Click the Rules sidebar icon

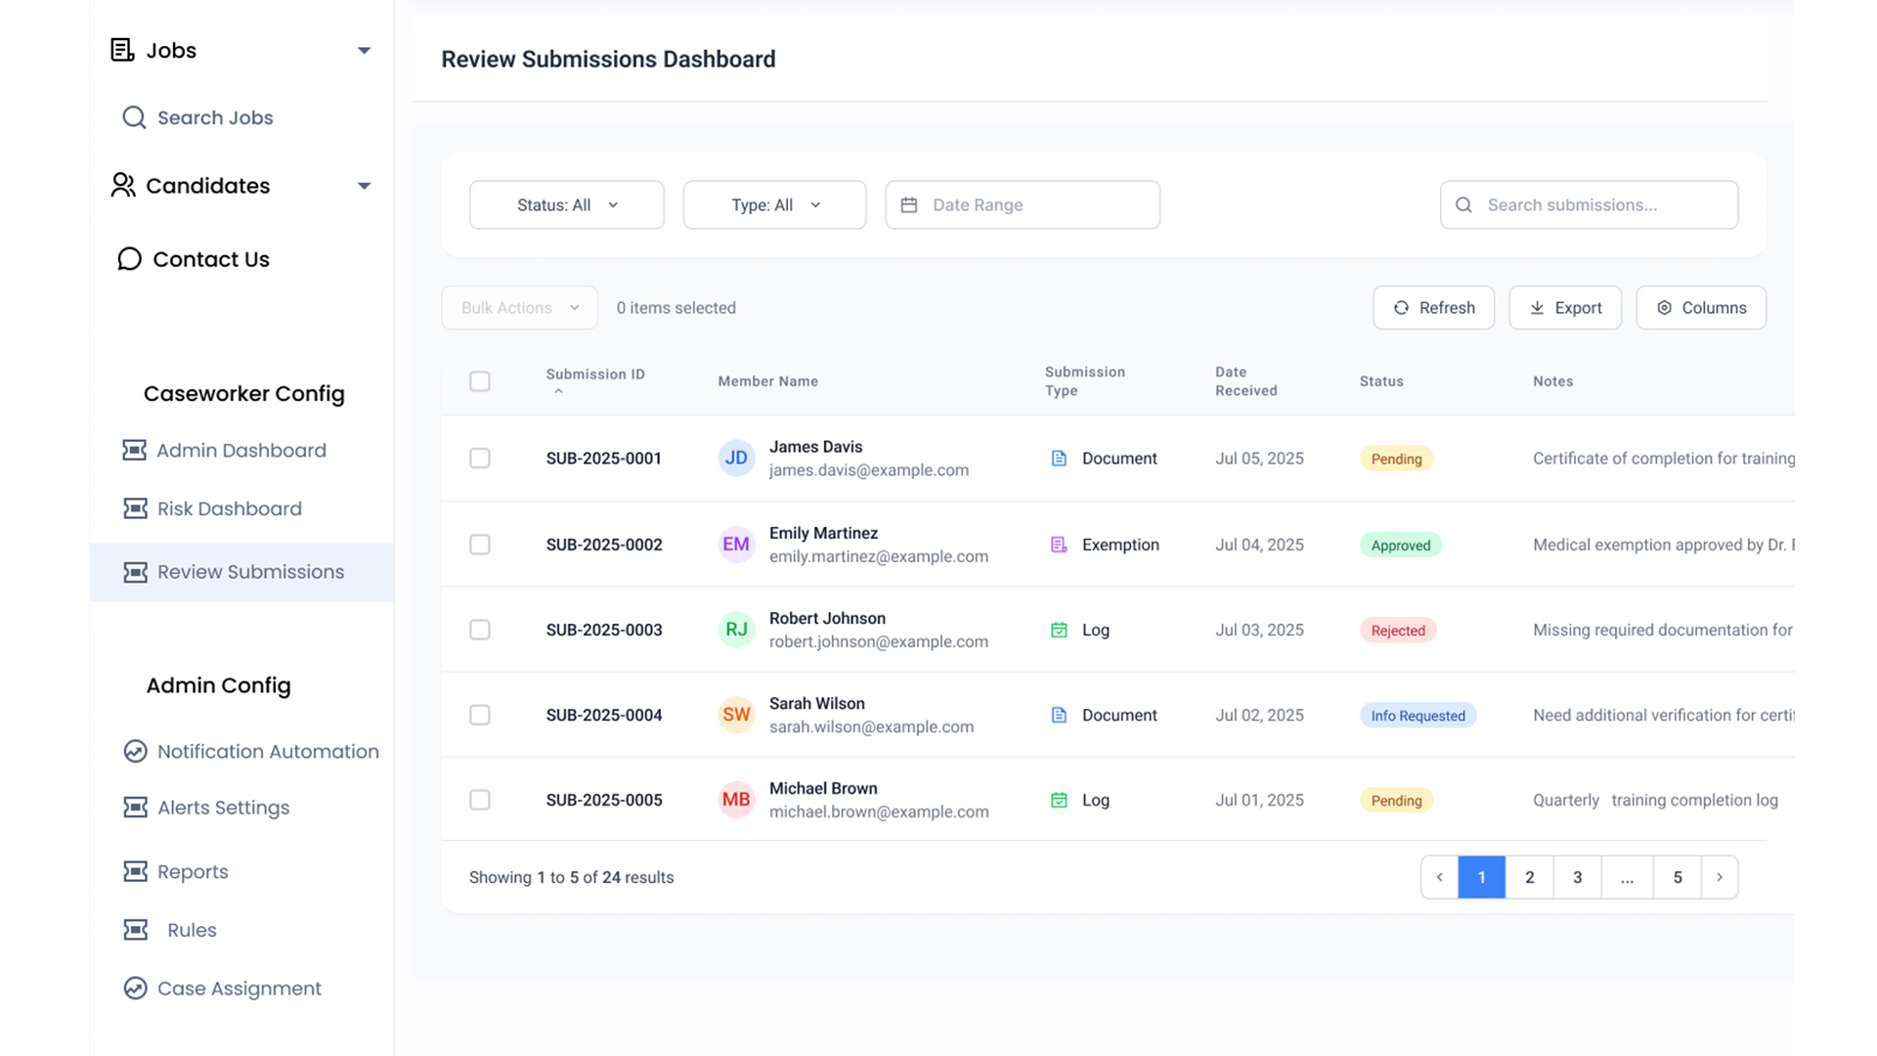click(x=135, y=930)
